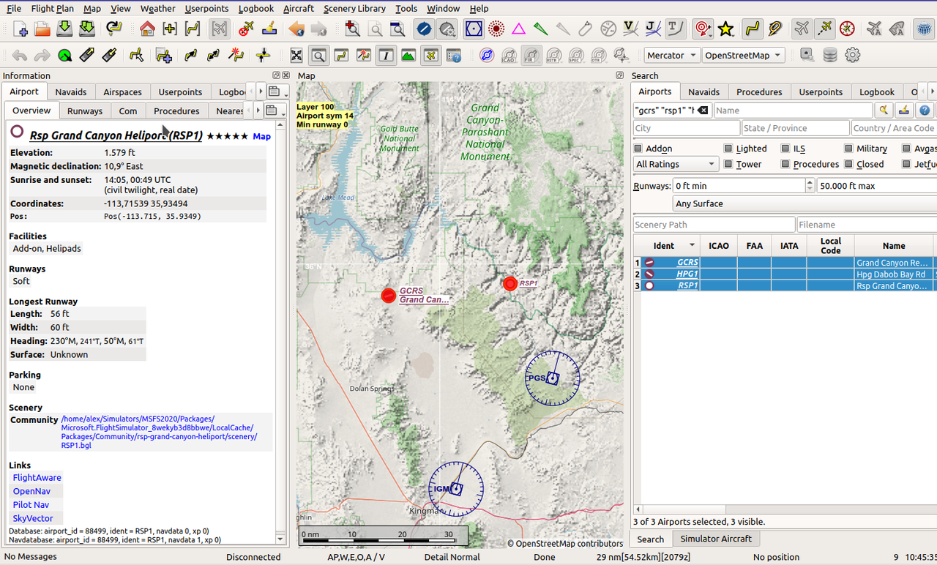Click the Scenery Path input field
Viewport: 937px width, 565px height.
click(714, 225)
